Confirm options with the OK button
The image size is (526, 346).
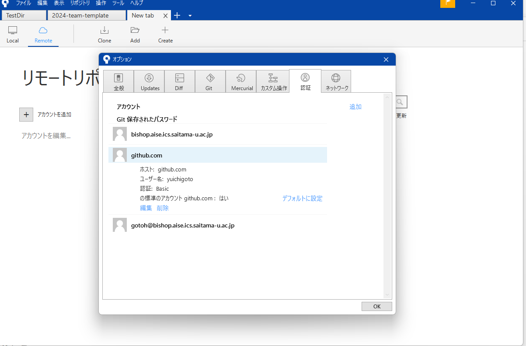377,306
